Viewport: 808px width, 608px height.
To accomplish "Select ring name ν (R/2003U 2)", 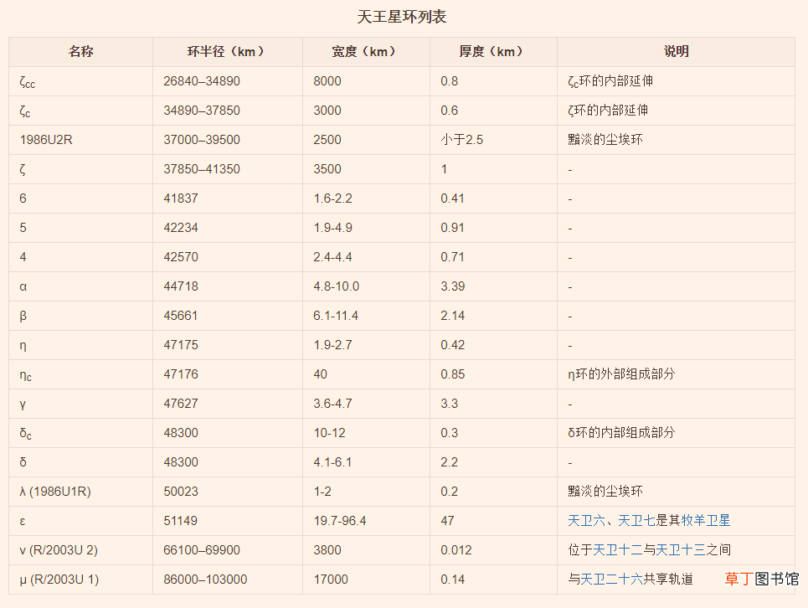I will 59,550.
